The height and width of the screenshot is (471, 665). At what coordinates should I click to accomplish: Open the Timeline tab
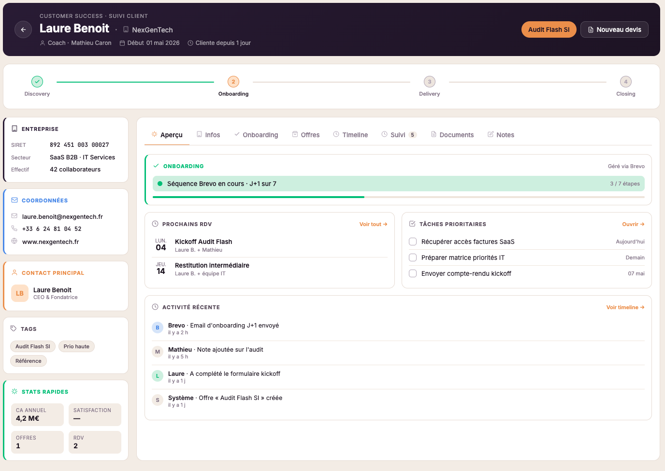(x=350, y=135)
